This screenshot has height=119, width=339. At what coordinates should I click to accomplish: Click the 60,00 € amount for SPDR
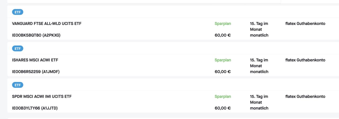click(x=223, y=108)
